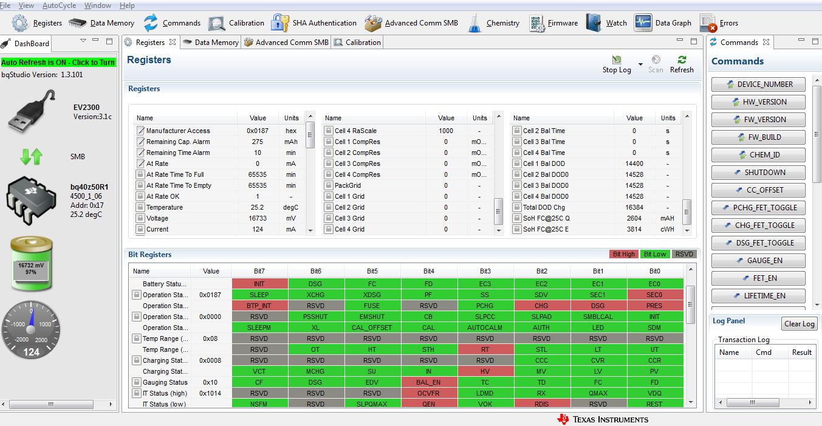Viewport: 822px width, 426px height.
Task: Click the Scan icon
Action: (x=656, y=60)
